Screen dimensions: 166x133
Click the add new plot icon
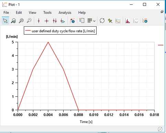145,21
